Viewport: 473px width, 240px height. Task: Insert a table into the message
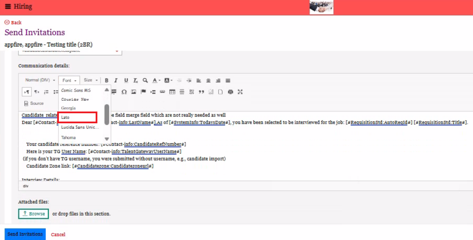point(172,92)
